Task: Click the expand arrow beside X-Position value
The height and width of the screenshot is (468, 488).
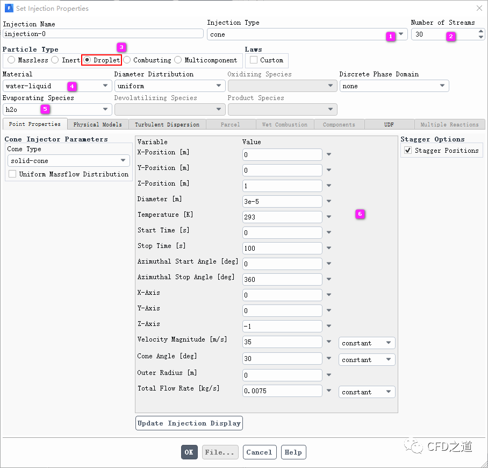Action: (329, 155)
